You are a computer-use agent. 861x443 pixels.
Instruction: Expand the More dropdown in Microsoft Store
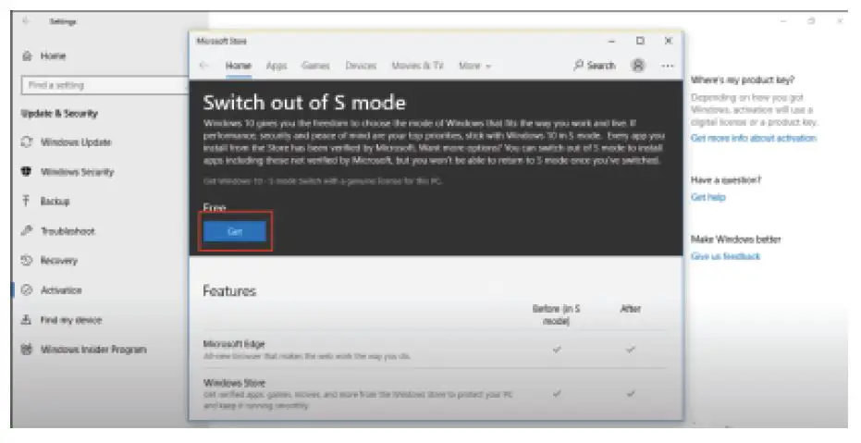pyautogui.click(x=475, y=66)
